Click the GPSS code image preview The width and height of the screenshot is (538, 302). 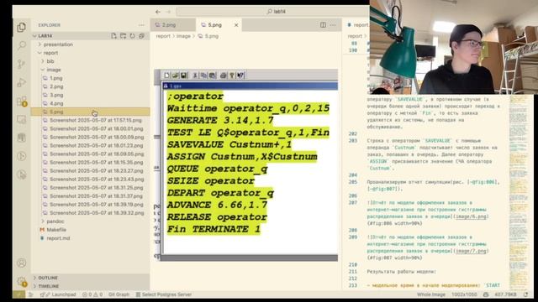[x=246, y=165]
